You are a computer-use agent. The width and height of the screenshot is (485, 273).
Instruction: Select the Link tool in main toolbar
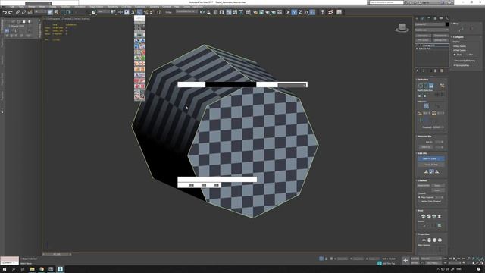[x=17, y=12]
